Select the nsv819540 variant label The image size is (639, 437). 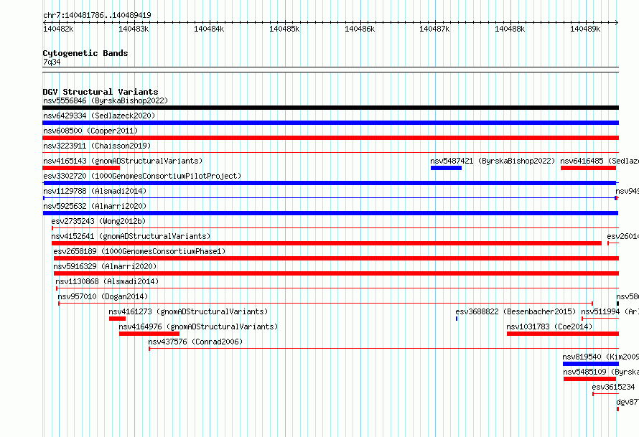click(601, 357)
